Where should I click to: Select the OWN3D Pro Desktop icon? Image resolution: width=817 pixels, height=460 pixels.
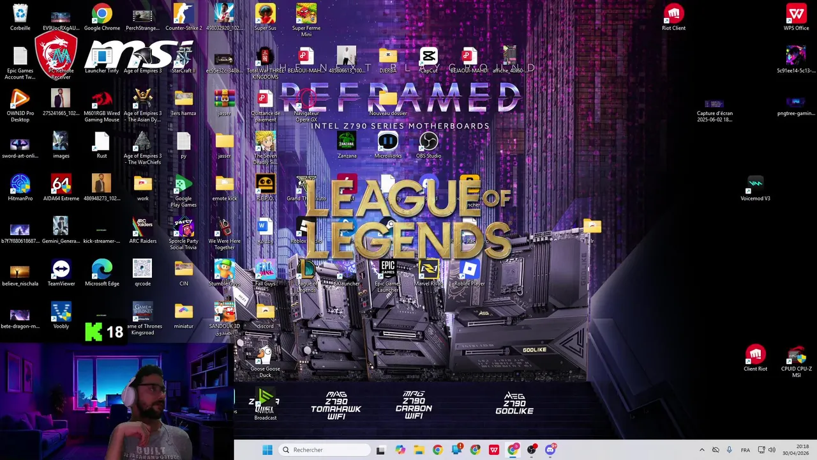[x=20, y=105]
